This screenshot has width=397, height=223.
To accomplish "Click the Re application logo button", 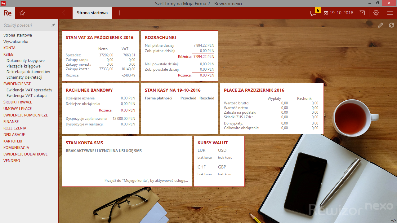I will [7, 13].
